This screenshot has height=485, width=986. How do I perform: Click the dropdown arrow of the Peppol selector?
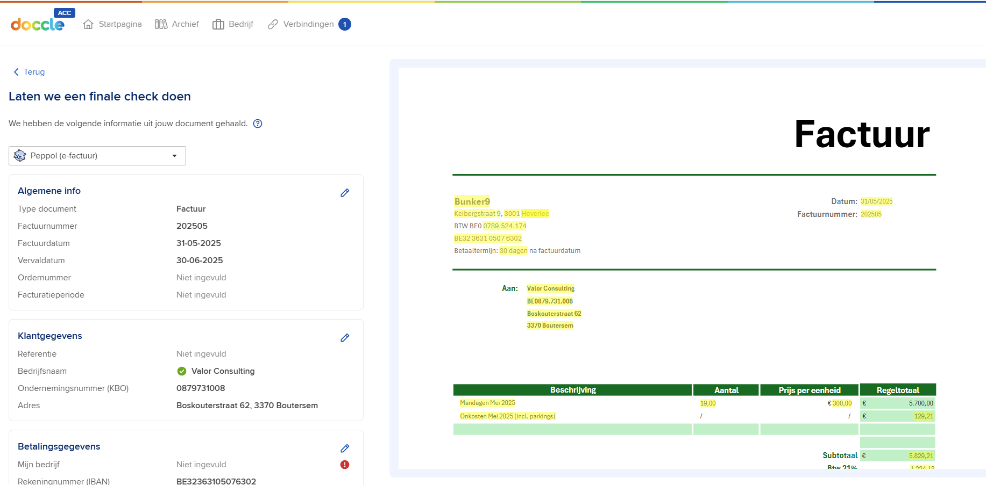tap(174, 156)
